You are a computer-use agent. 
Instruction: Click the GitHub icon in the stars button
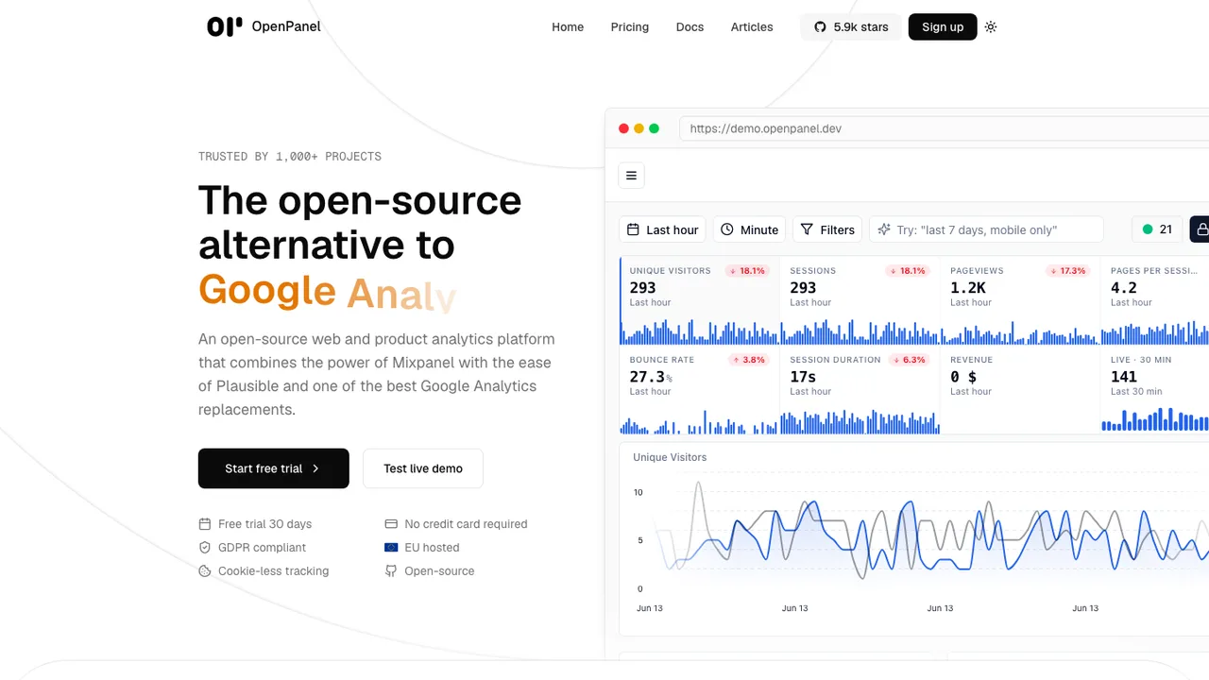[x=820, y=27]
